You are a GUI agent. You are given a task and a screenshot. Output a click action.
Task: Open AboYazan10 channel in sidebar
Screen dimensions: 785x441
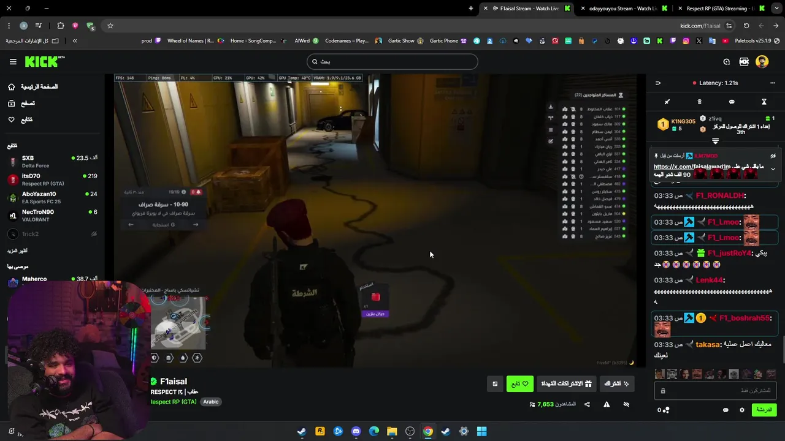53,197
